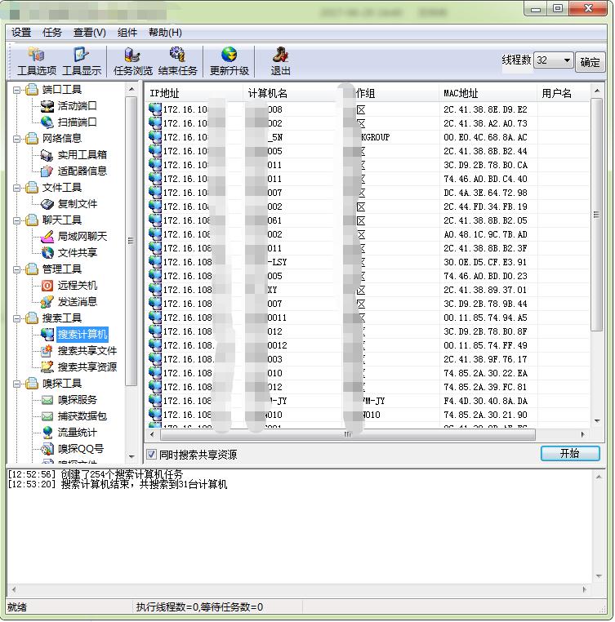Screen dimensions: 615x622
Task: Click log line 共搜索到31台计算机
Action: [183, 484]
